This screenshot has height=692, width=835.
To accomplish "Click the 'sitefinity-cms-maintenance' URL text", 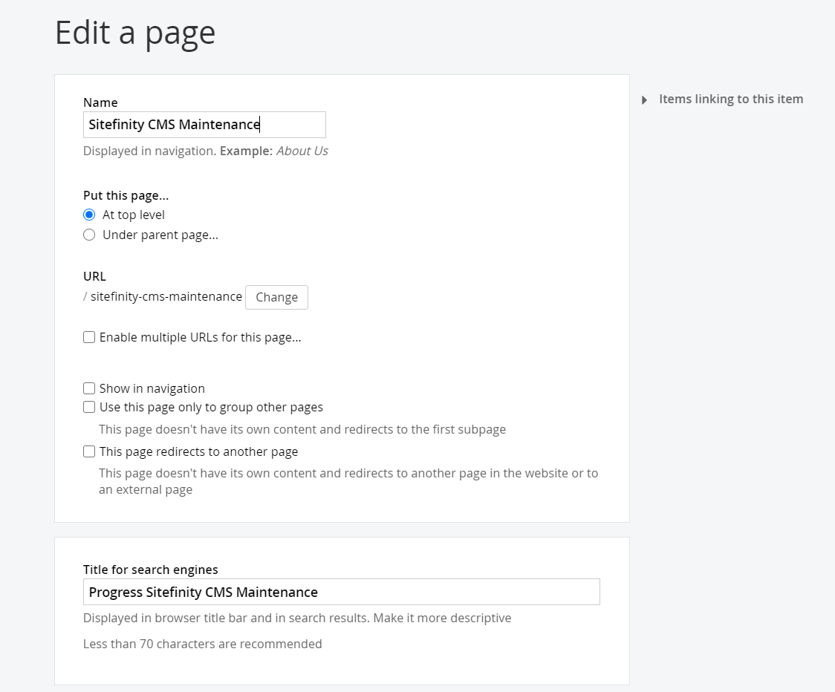I will (x=166, y=296).
